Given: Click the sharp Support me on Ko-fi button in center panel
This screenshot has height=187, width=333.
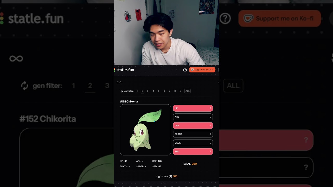Looking at the screenshot, I should [202, 70].
